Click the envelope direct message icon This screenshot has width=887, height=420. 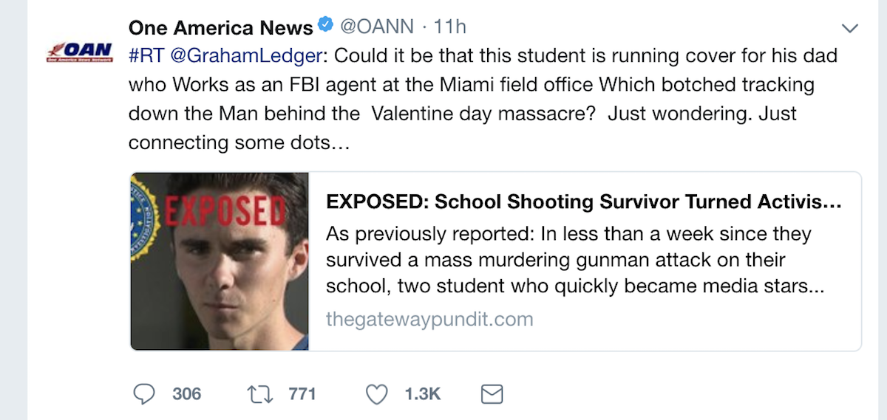(492, 394)
